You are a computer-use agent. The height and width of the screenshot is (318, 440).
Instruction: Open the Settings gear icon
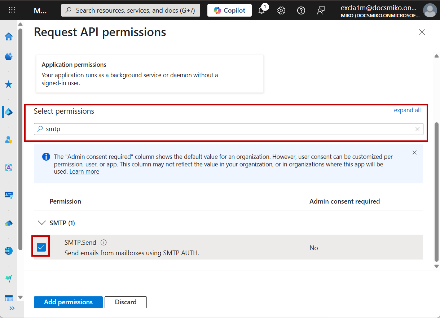281,10
